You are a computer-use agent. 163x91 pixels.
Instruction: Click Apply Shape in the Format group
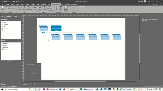click(x=10, y=7)
